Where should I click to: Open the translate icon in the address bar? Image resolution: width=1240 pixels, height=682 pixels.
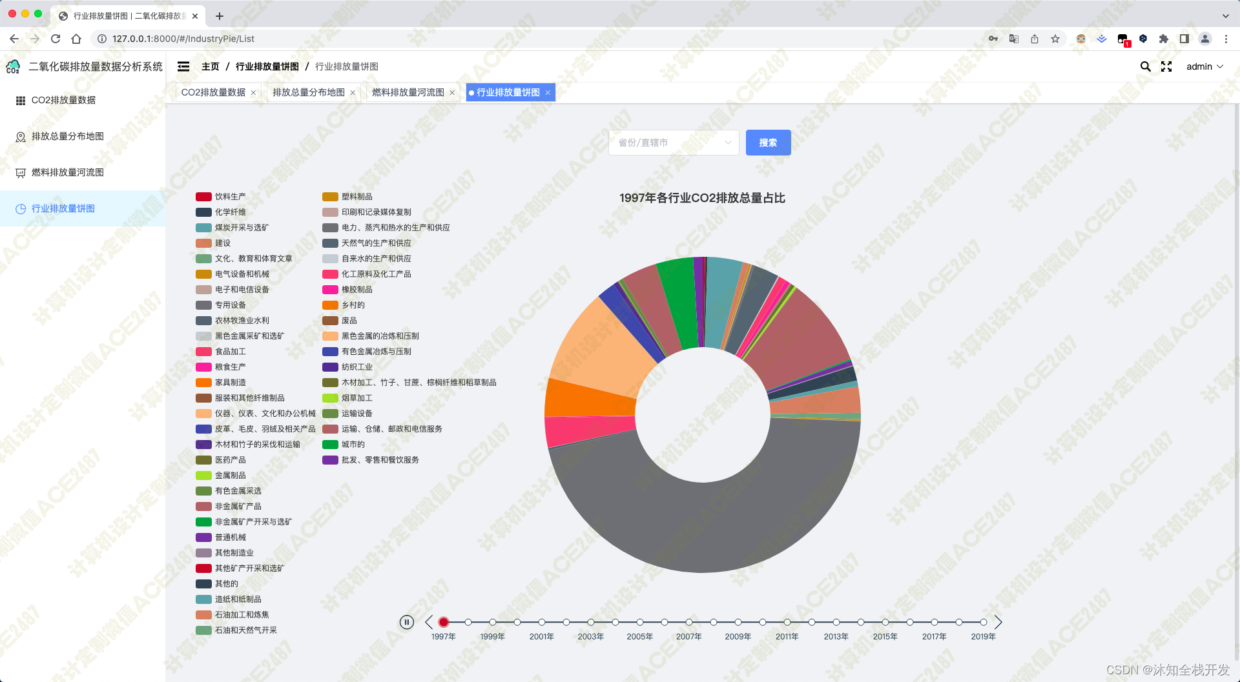pyautogui.click(x=1014, y=39)
